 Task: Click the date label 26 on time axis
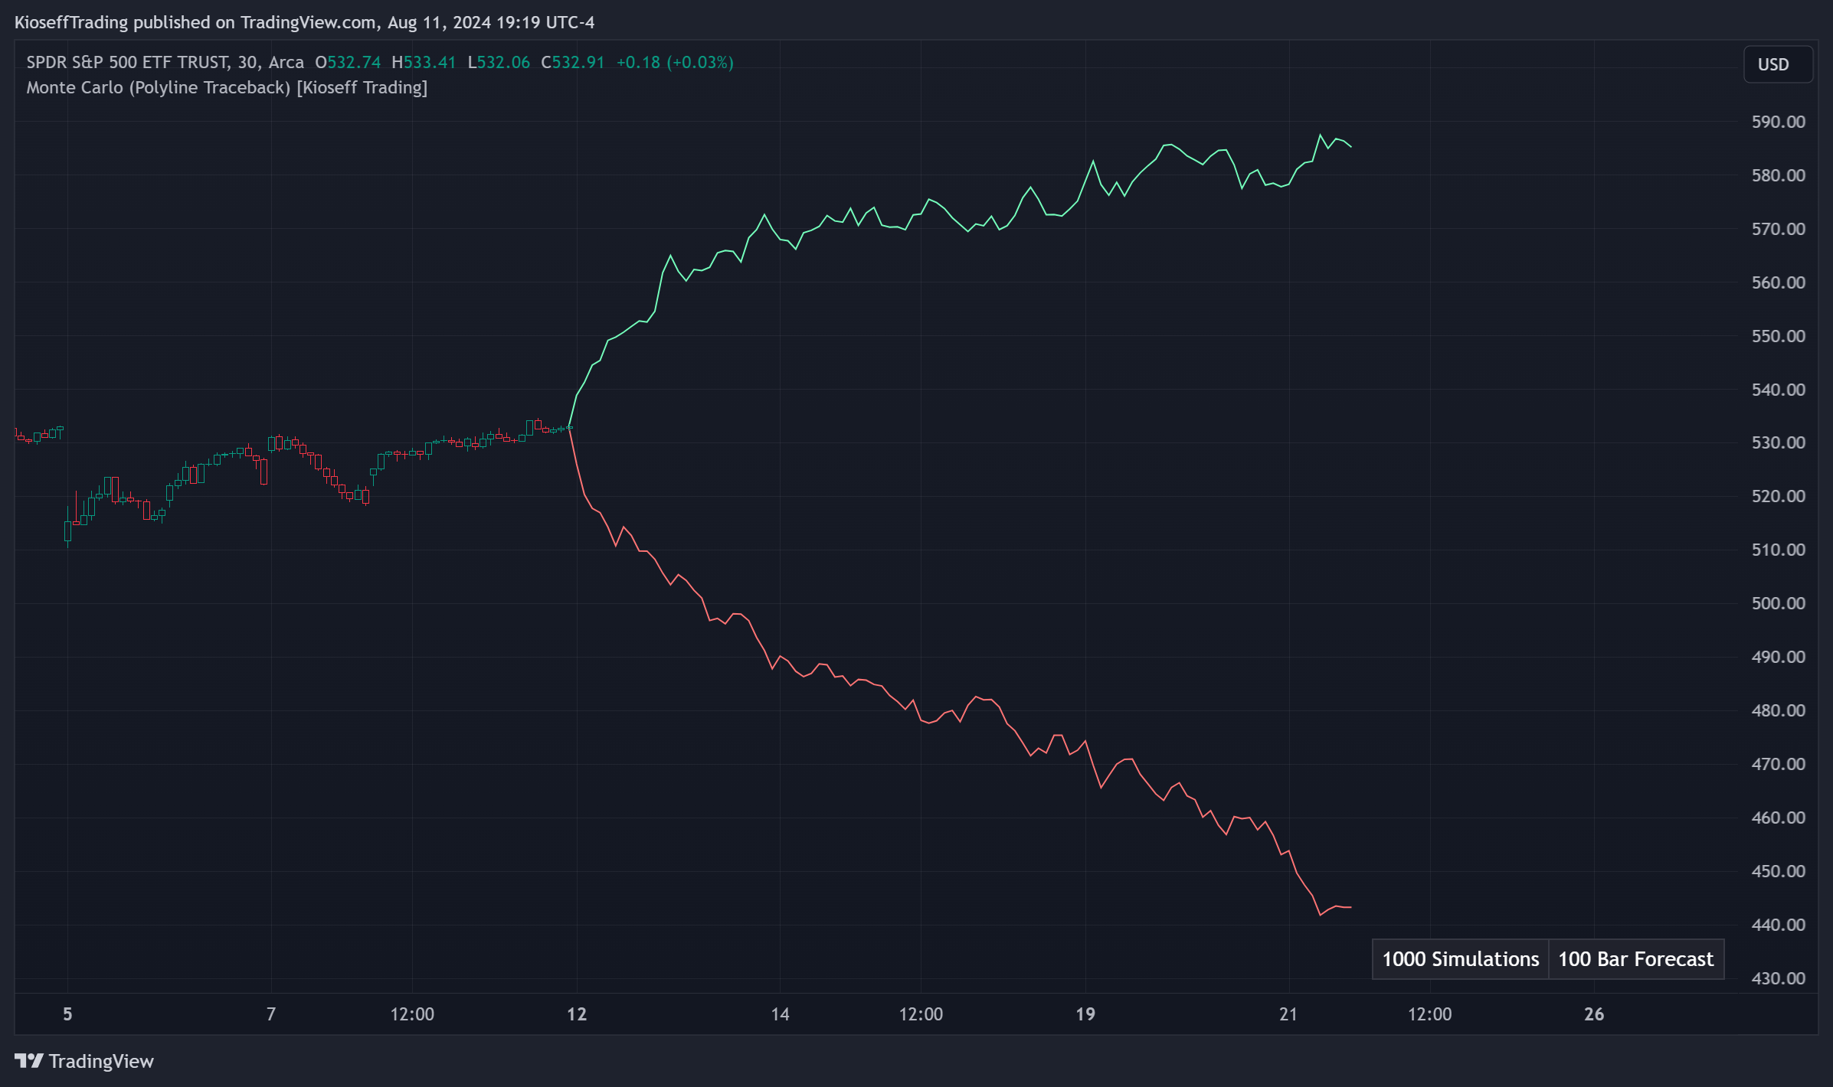point(1594,1014)
